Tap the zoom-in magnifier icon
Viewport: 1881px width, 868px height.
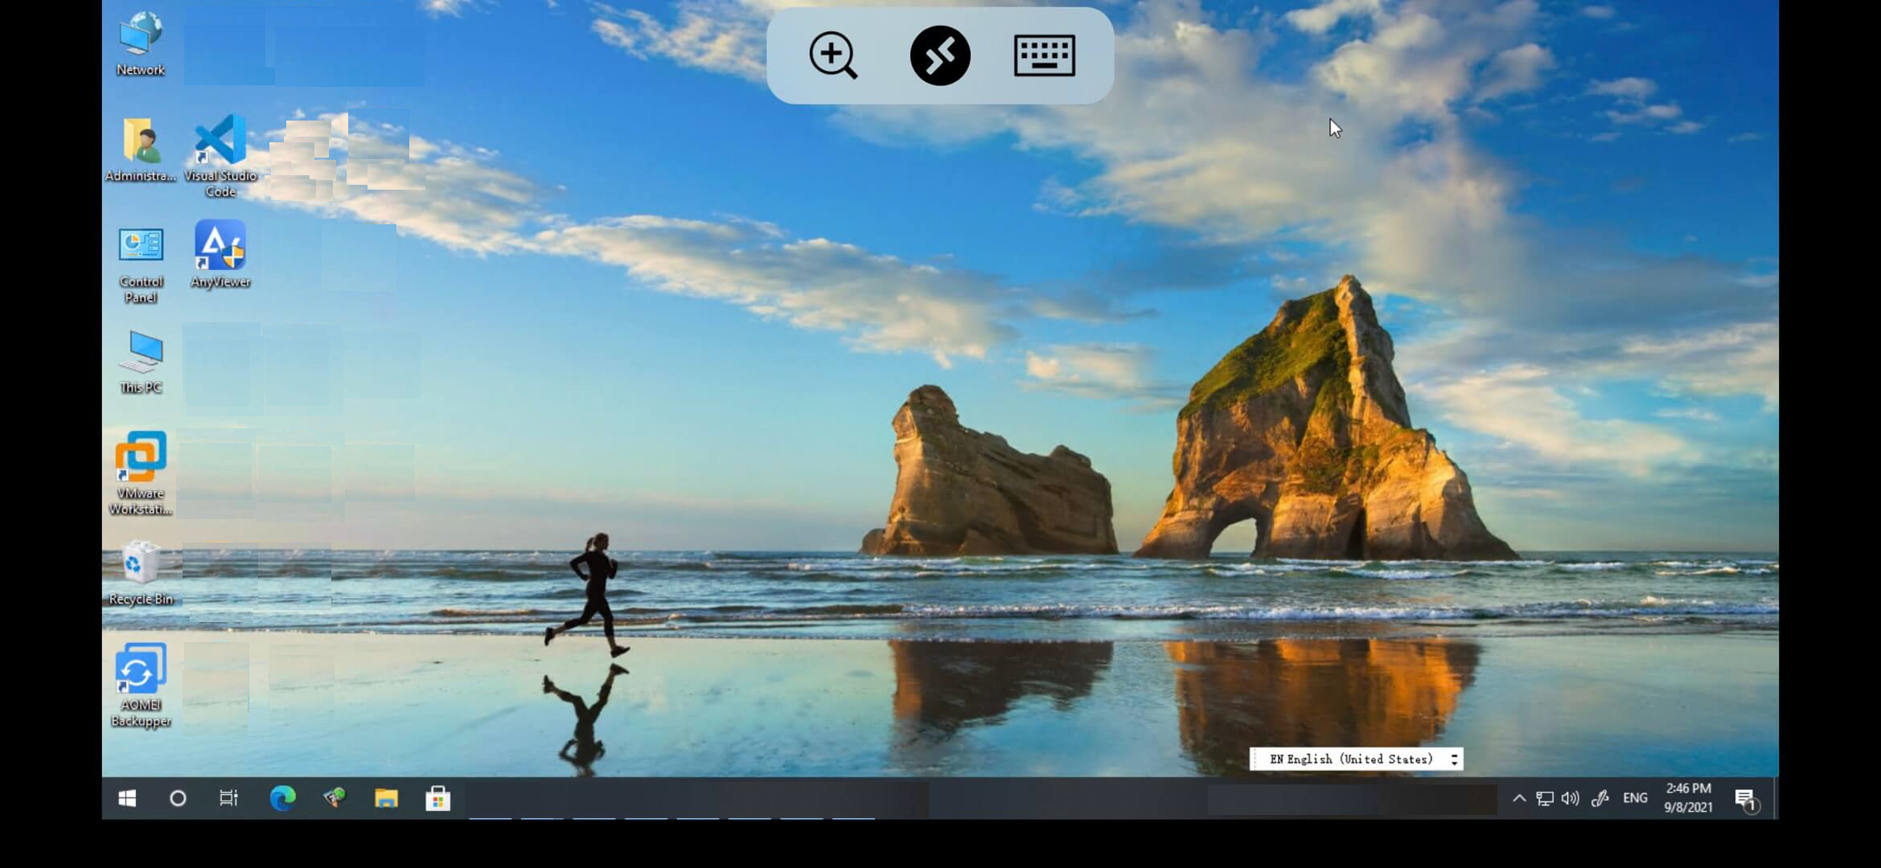pos(833,55)
